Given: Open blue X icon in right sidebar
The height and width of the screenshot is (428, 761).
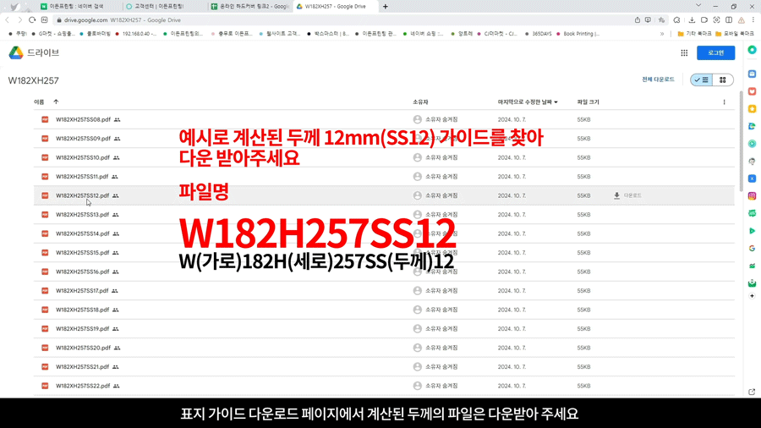Looking at the screenshot, I should [752, 178].
